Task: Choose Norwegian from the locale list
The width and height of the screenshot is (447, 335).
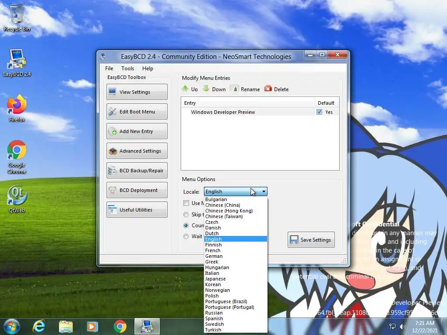Action: point(235,290)
